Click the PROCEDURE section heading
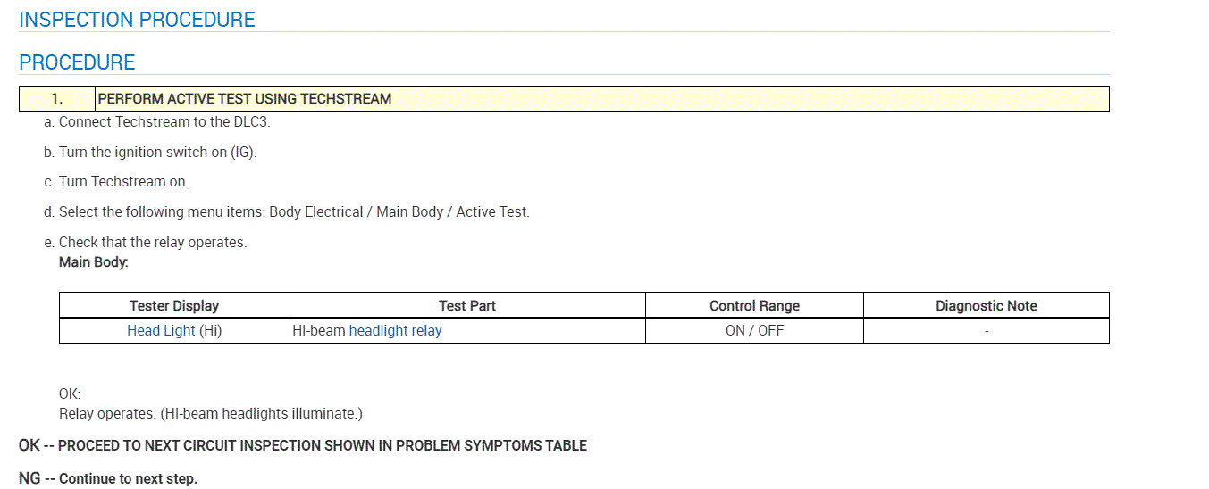Screen dimensions: 1209x489 (77, 62)
